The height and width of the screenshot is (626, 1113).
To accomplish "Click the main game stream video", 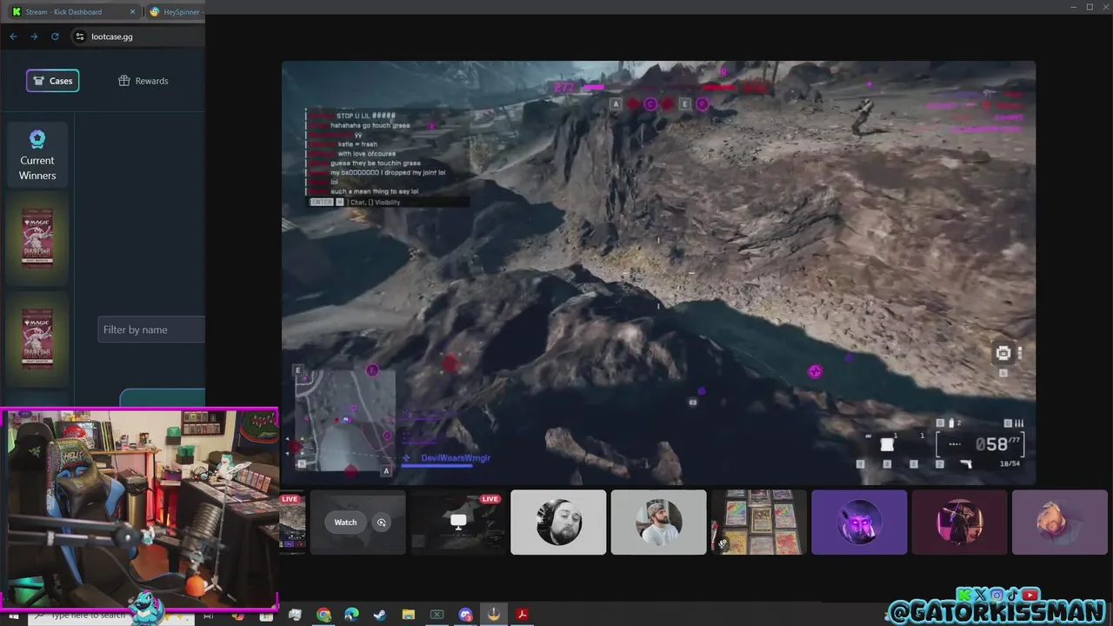I will (658, 272).
